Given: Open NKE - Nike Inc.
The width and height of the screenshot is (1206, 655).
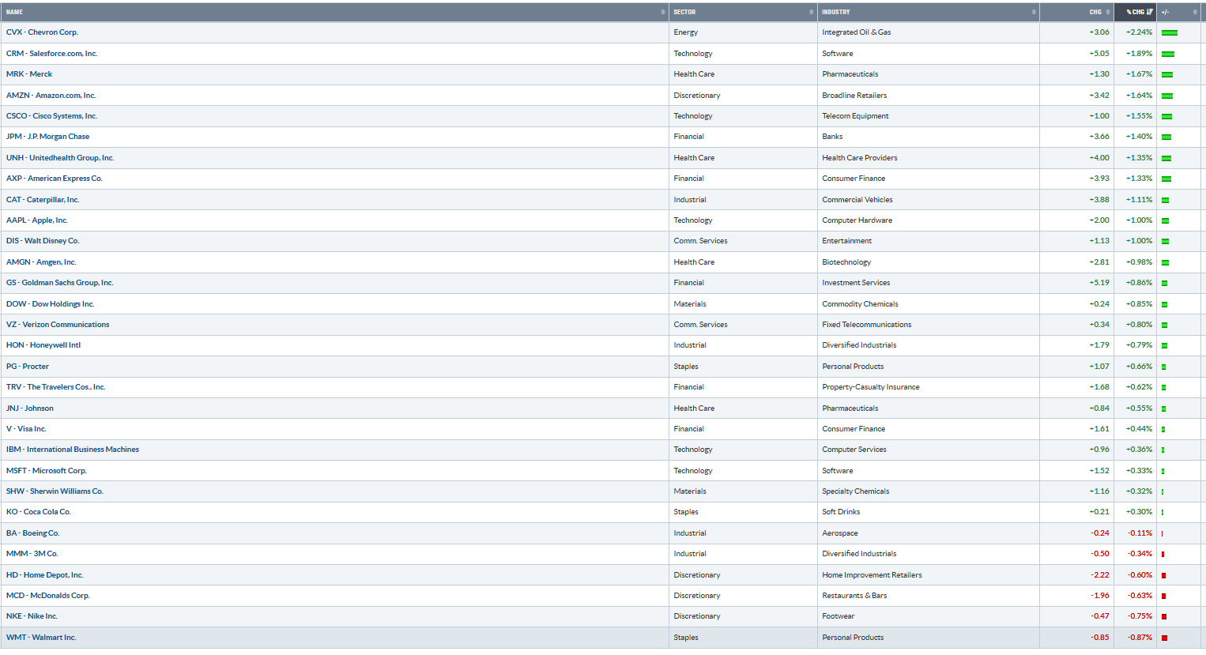Looking at the screenshot, I should (32, 616).
